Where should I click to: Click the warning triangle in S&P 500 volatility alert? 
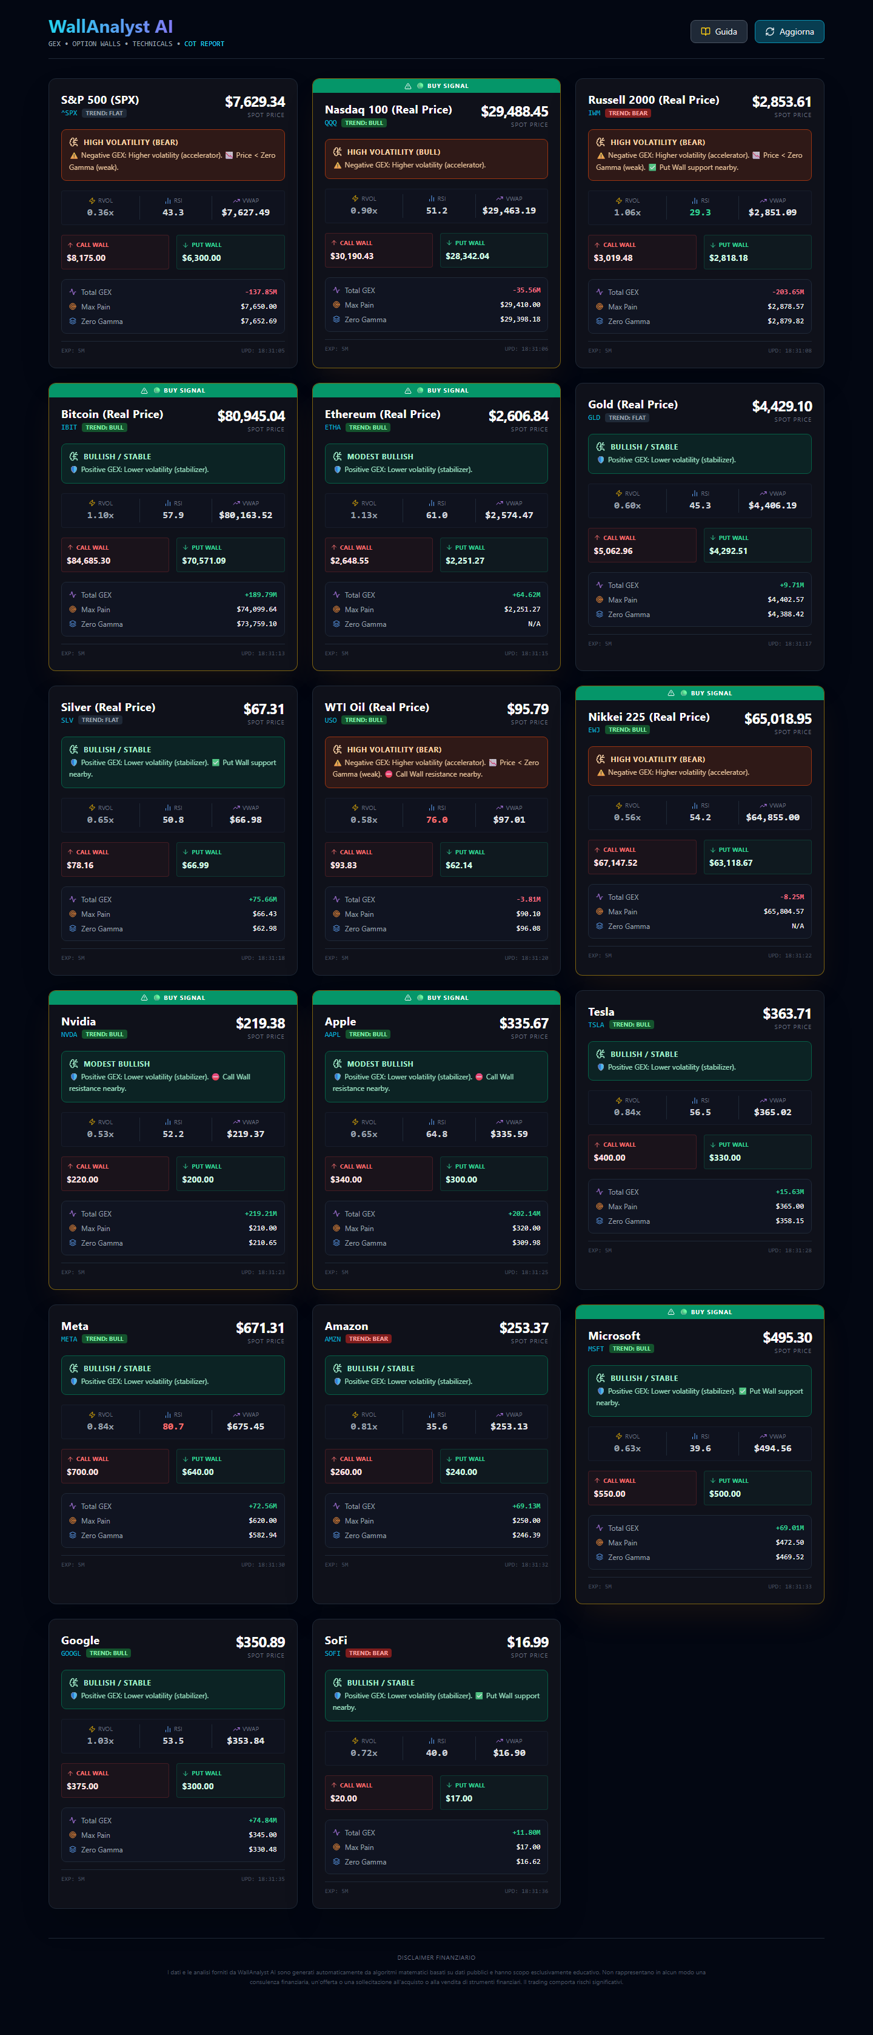point(74,155)
